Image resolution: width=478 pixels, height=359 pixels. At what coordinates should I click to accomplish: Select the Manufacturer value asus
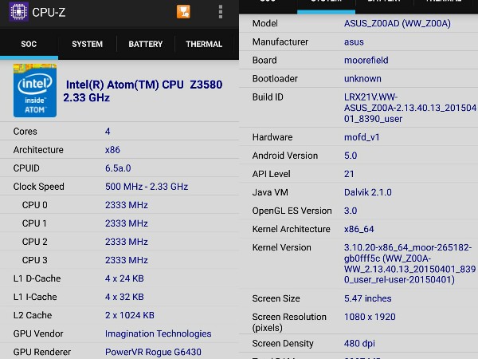point(354,41)
